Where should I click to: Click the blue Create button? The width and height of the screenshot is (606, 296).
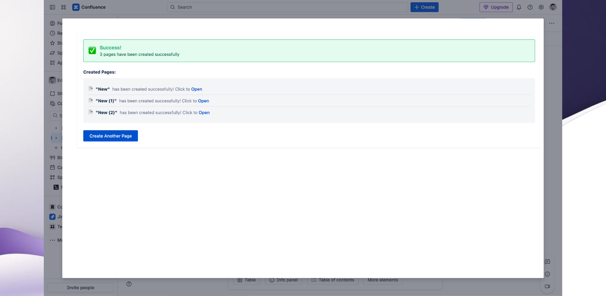[424, 7]
